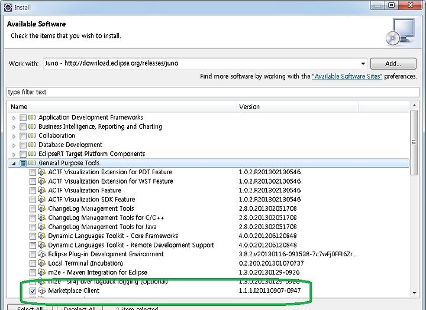Check the Collaboration category checkbox
This screenshot has width=426, height=310.
pyautogui.click(x=23, y=136)
